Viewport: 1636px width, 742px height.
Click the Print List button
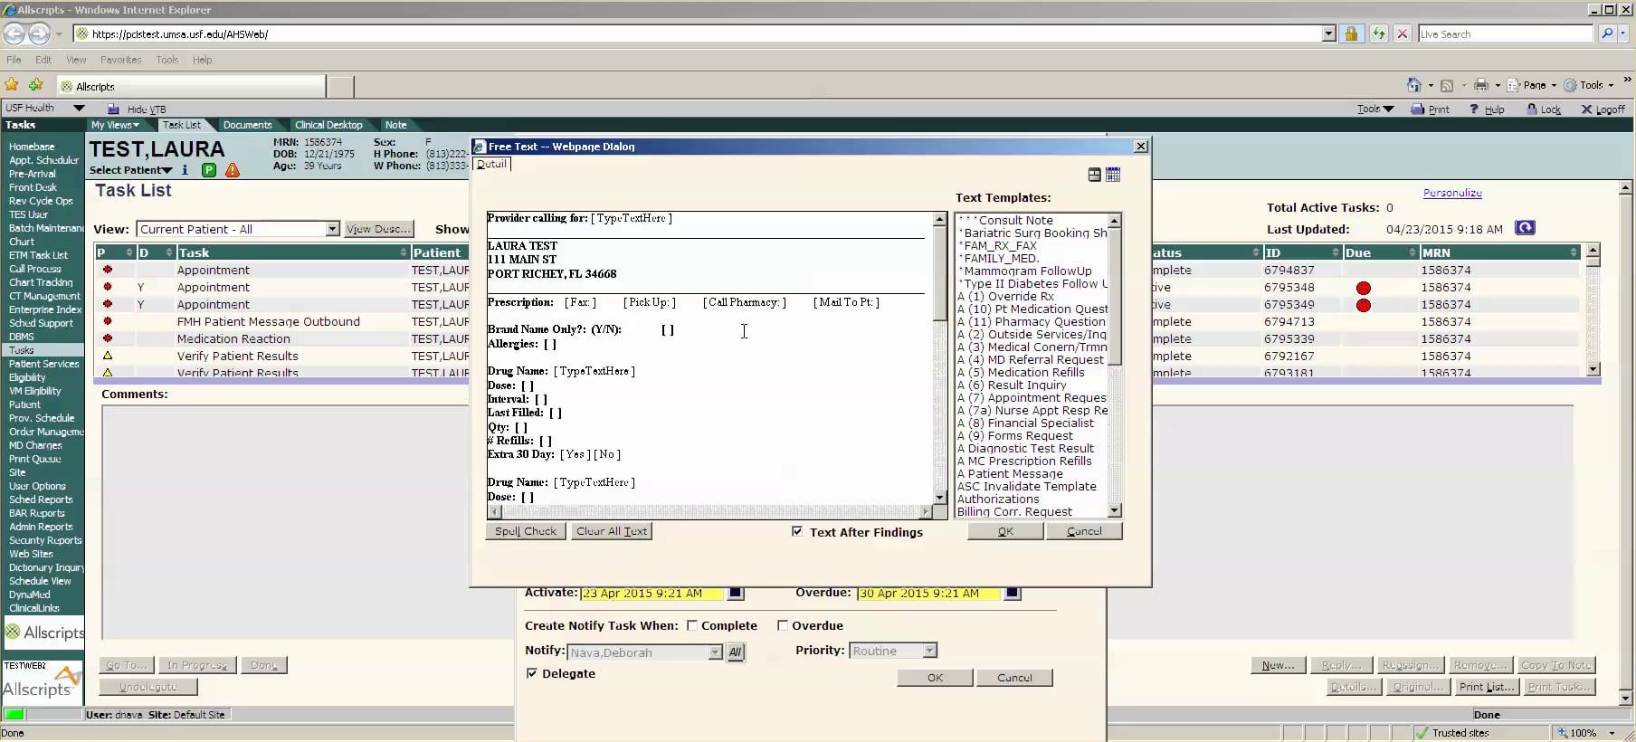point(1486,687)
